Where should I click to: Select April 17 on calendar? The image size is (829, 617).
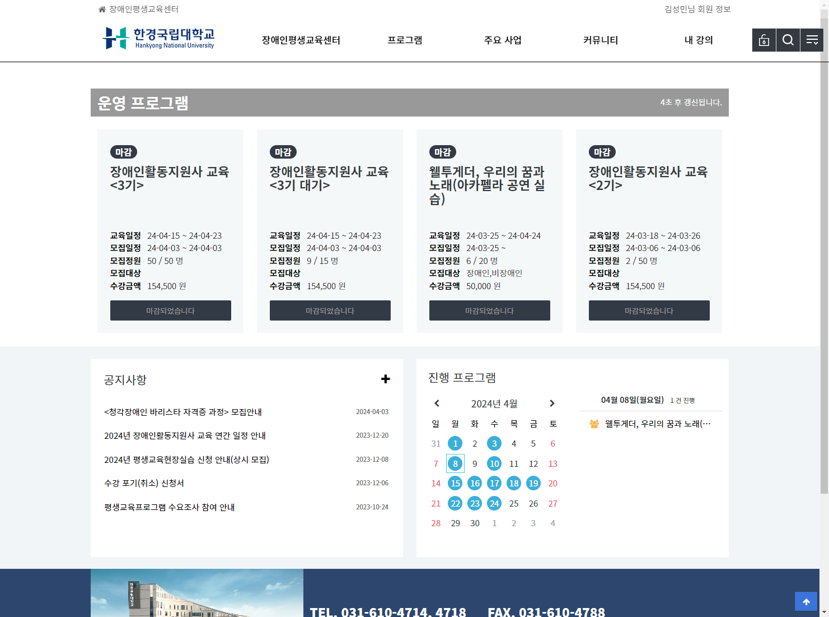(x=494, y=483)
